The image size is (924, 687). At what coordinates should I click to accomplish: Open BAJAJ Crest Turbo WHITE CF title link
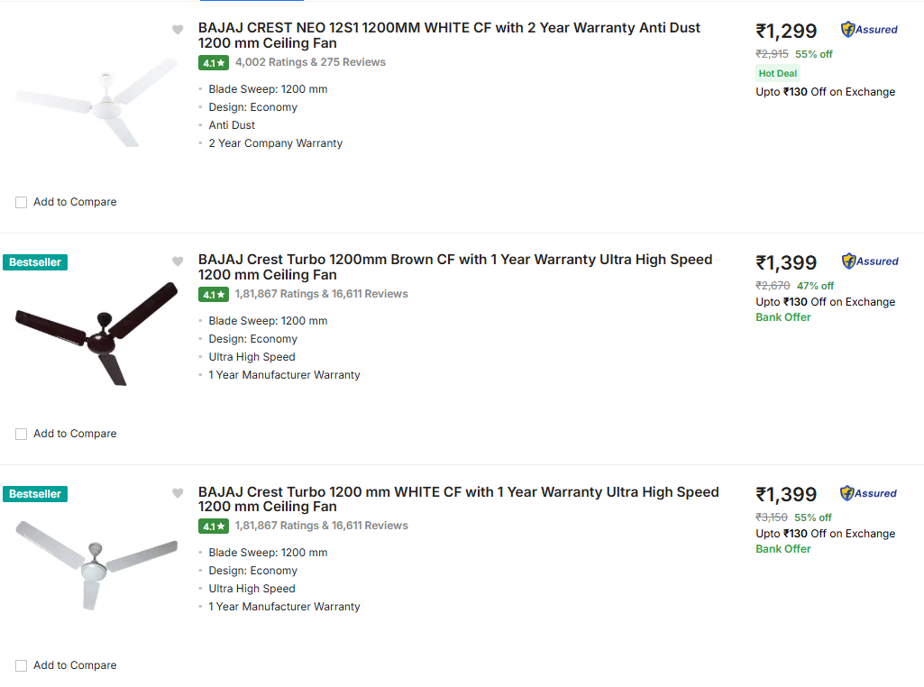click(458, 499)
